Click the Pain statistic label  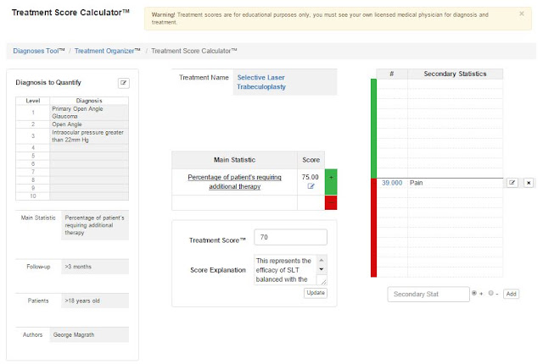417,183
